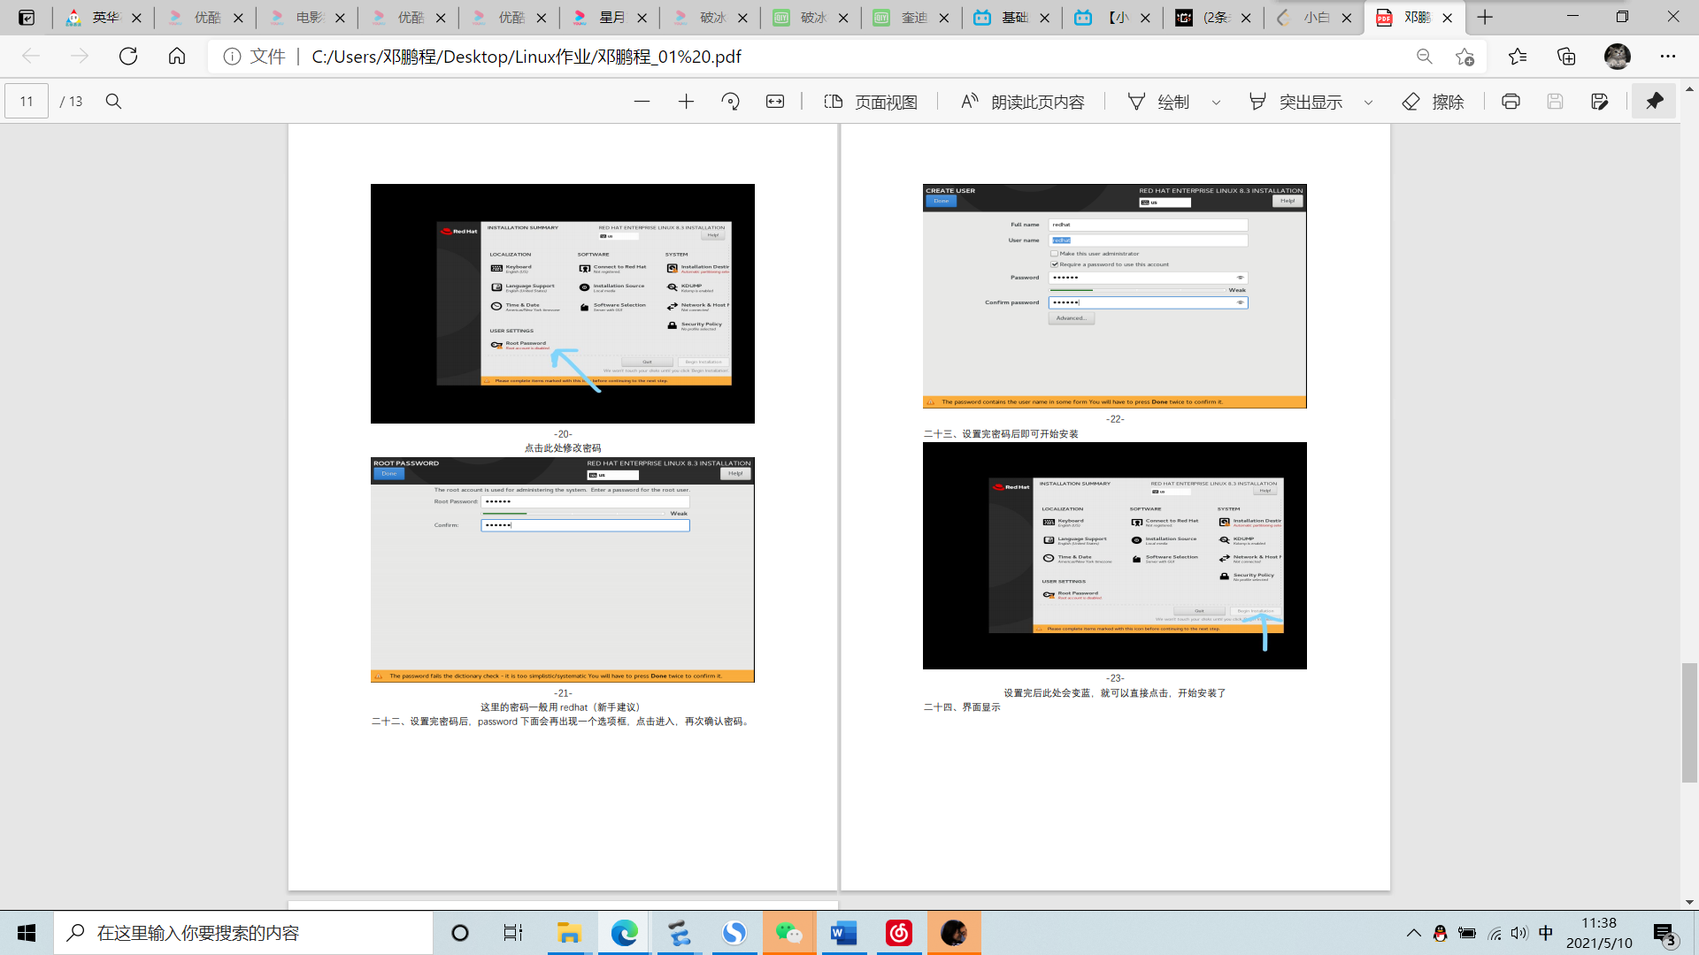Select the draw tool 绘制
1699x955 pixels.
(x=1158, y=102)
